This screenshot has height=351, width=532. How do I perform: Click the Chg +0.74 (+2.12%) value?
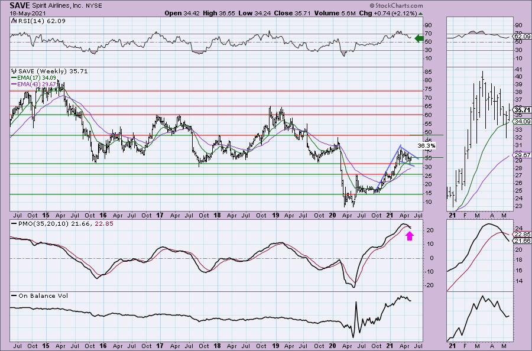click(x=388, y=13)
